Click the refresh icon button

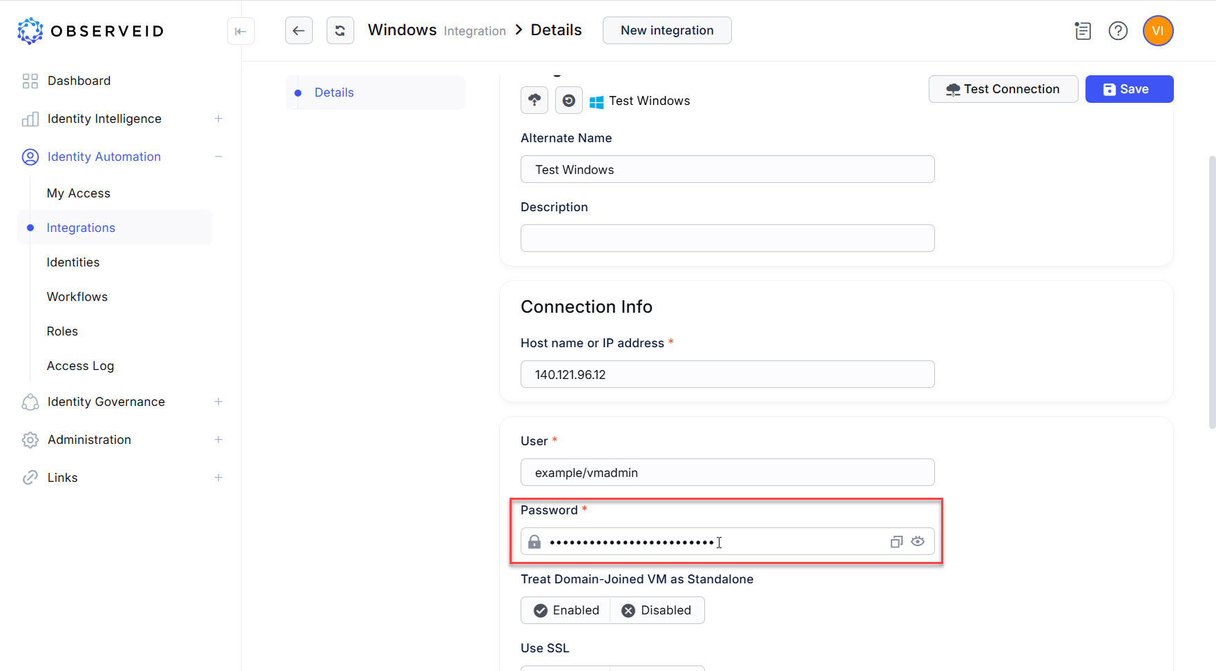pos(340,30)
